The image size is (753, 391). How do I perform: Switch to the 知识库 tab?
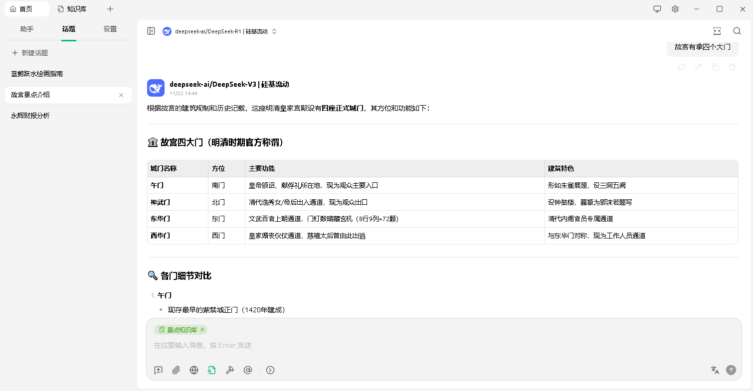[72, 9]
